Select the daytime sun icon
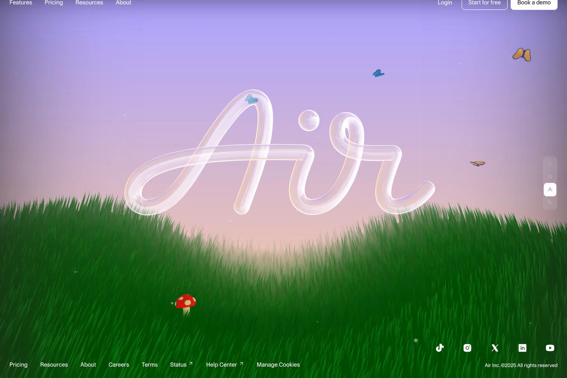The image size is (567, 378). click(550, 177)
